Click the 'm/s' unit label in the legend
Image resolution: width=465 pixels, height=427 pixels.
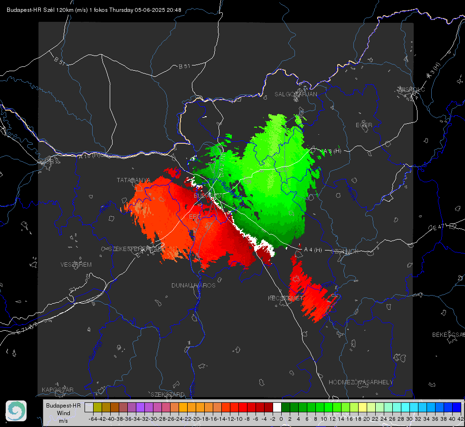click(63, 420)
